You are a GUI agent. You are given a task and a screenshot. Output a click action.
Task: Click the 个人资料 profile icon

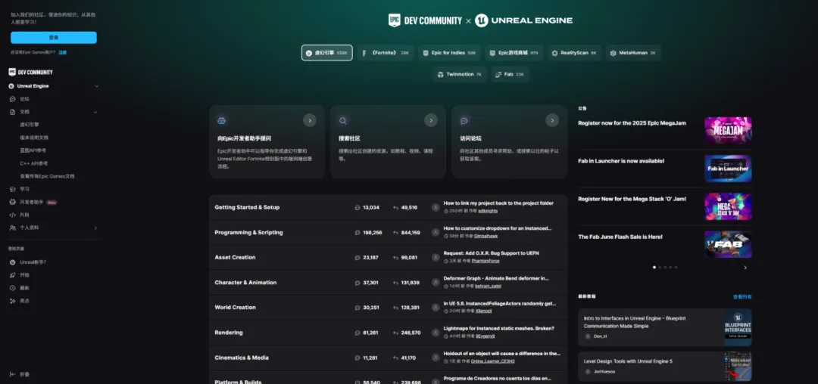click(x=13, y=228)
